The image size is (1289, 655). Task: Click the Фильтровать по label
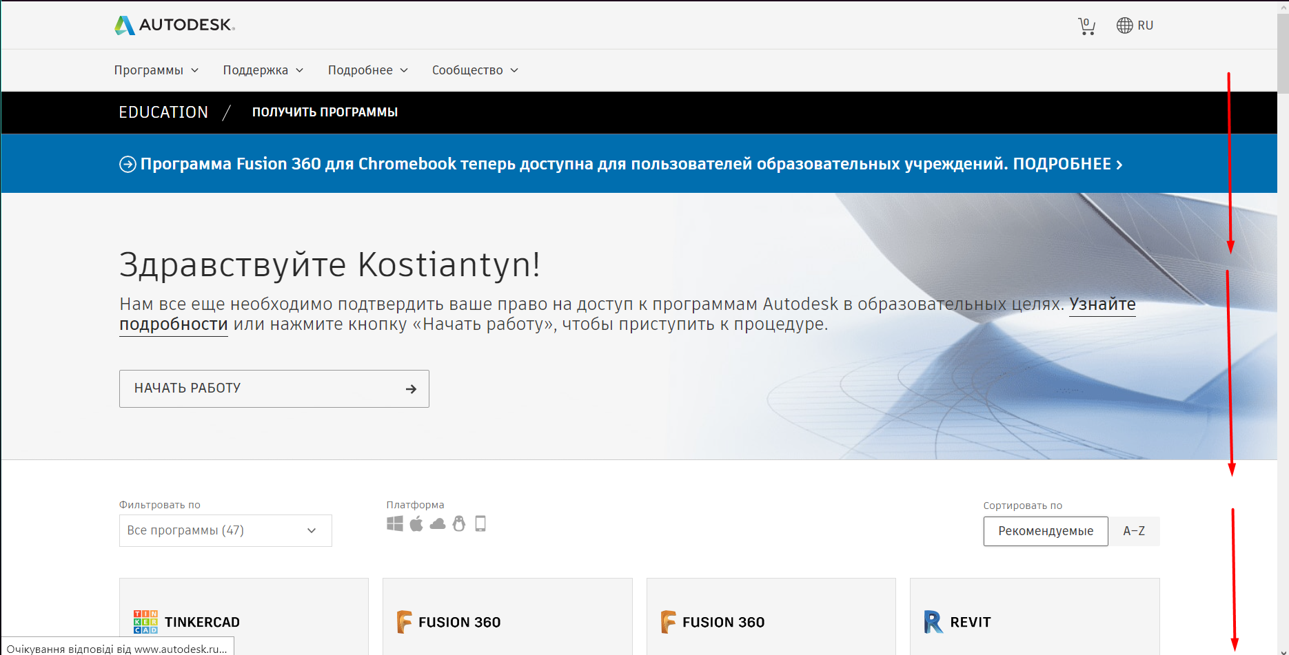(160, 505)
